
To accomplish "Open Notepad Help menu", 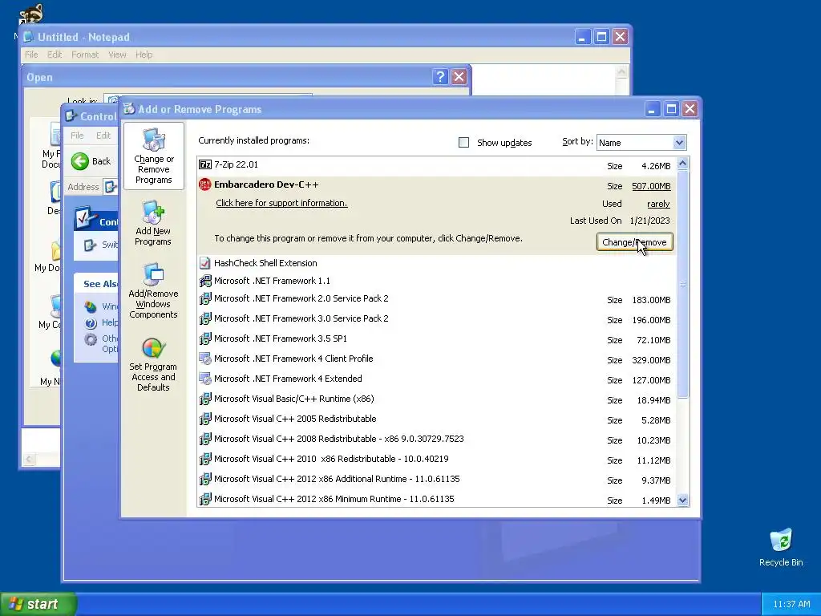I will (144, 55).
